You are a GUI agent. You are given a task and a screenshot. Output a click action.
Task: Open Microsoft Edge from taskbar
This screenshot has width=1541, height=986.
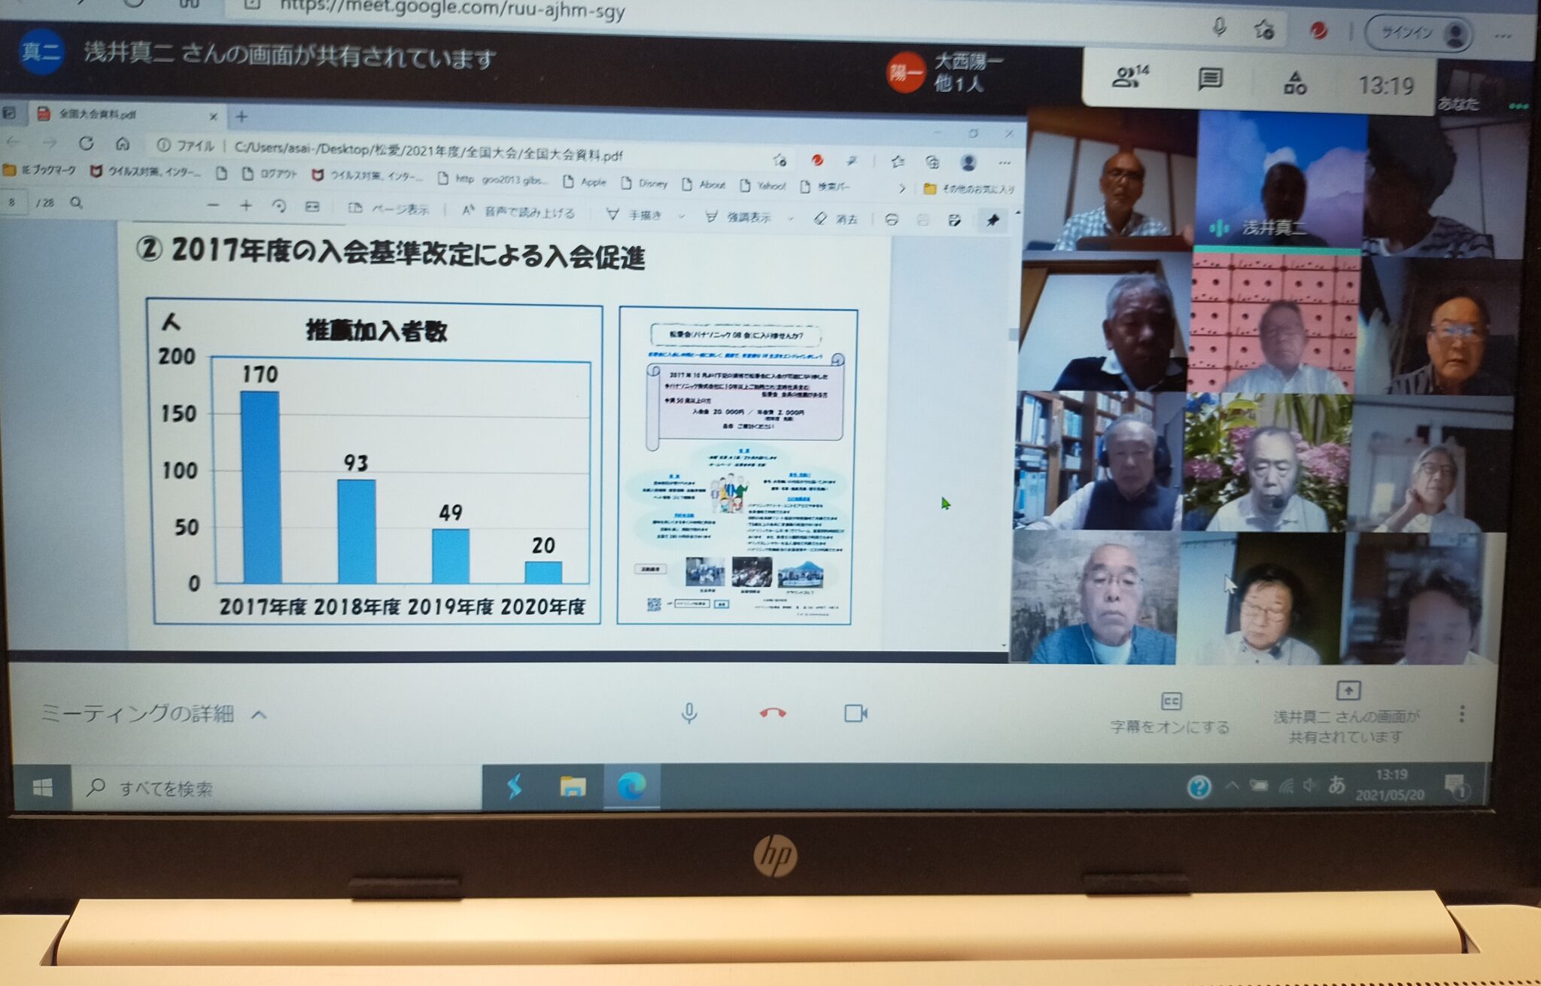tap(631, 787)
